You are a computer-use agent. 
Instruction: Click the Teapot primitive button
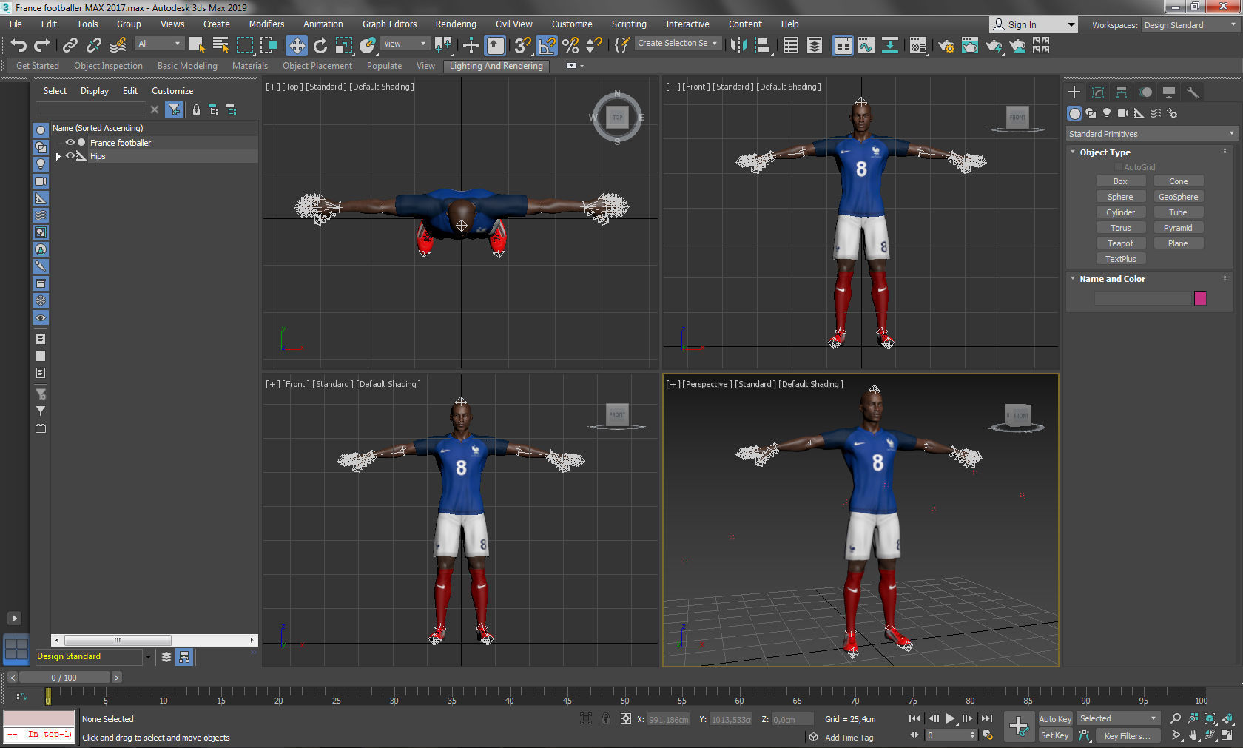tap(1120, 243)
